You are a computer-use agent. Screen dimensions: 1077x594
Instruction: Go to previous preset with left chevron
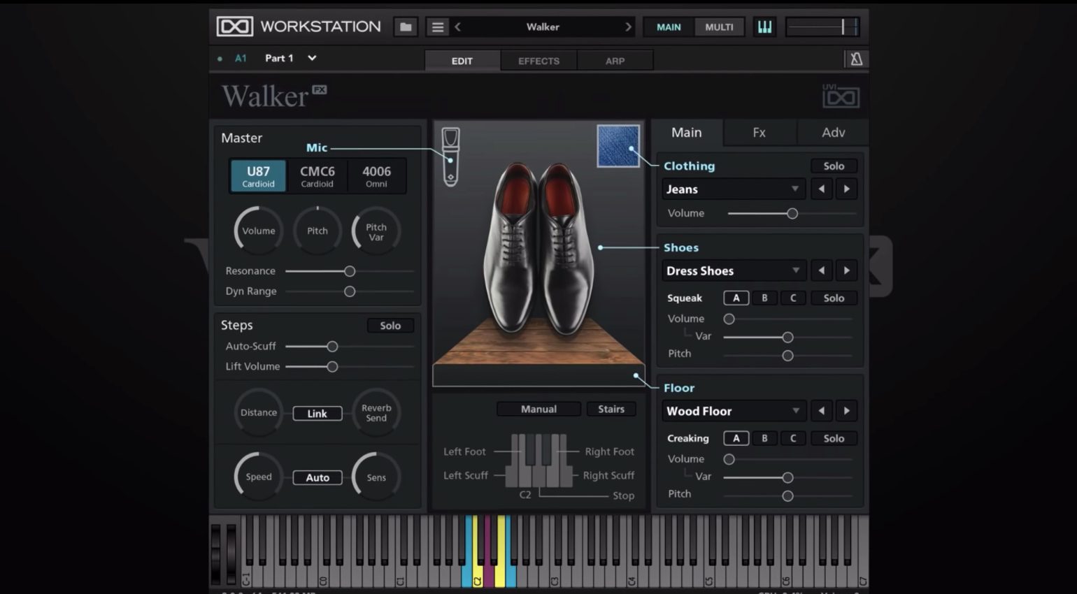pos(458,27)
